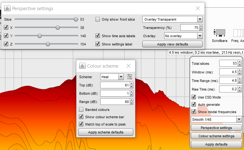This screenshot has height=150, width=244.
Task: Open the Heat scheme dropdown
Action: tap(121, 77)
